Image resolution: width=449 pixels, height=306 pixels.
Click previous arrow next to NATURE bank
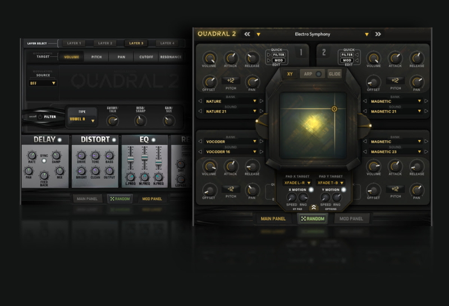(200, 101)
